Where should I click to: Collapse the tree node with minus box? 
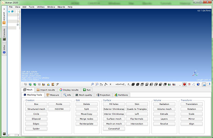[x=18, y=24]
